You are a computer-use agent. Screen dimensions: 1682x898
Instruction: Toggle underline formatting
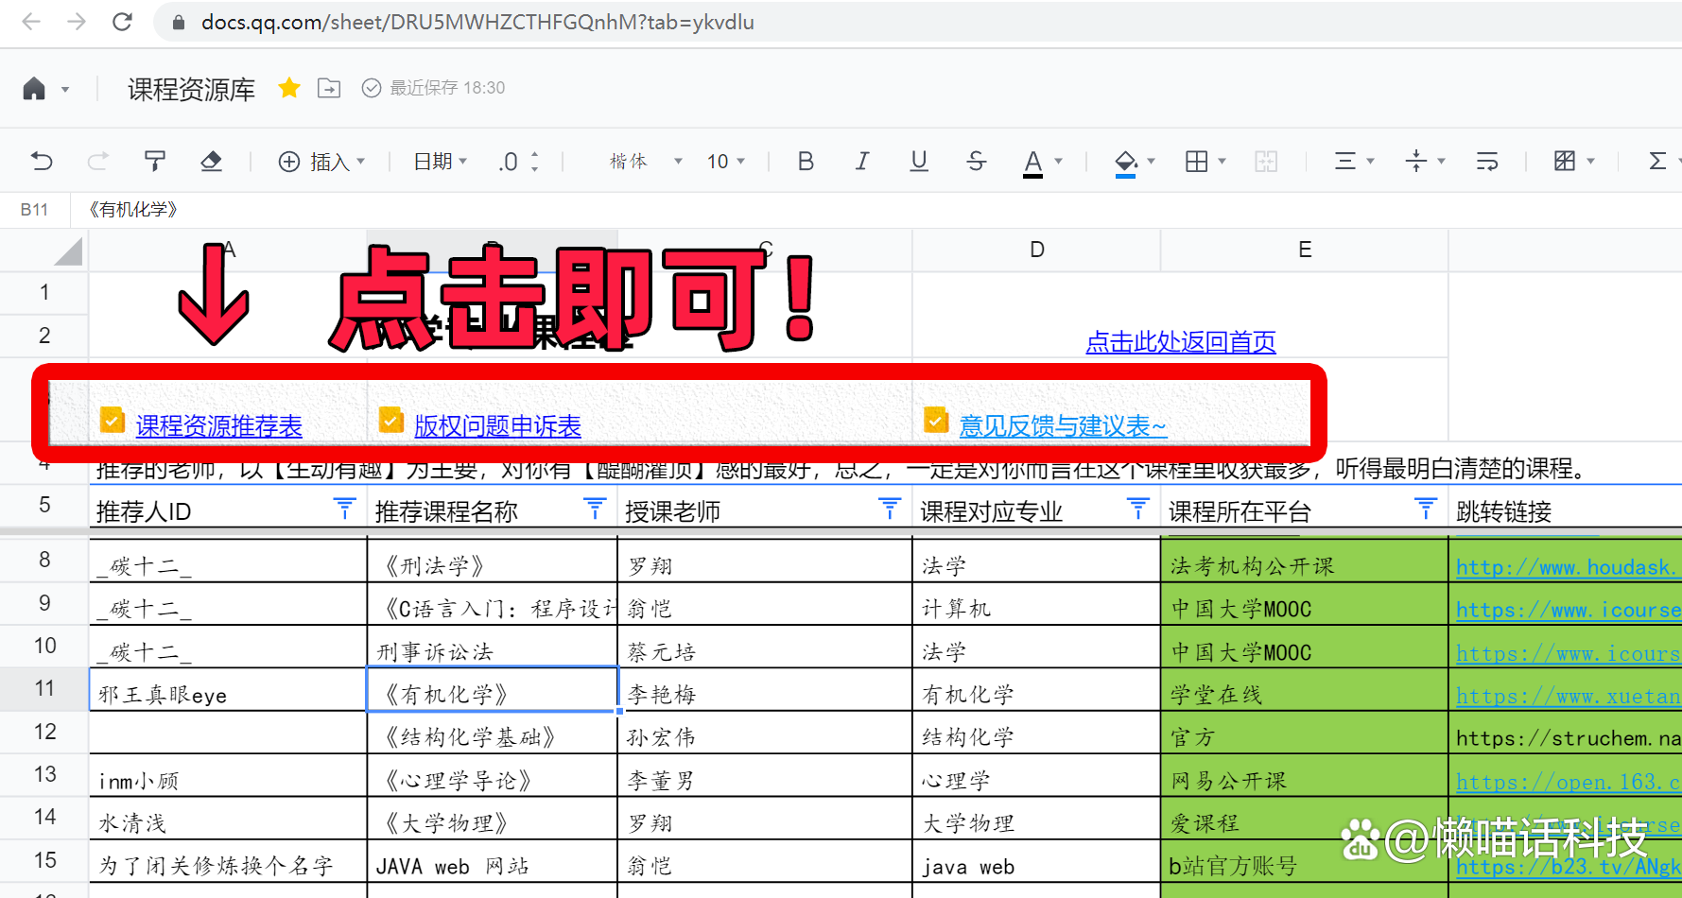(x=919, y=162)
